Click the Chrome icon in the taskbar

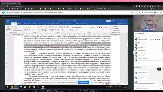tap(12, 87)
